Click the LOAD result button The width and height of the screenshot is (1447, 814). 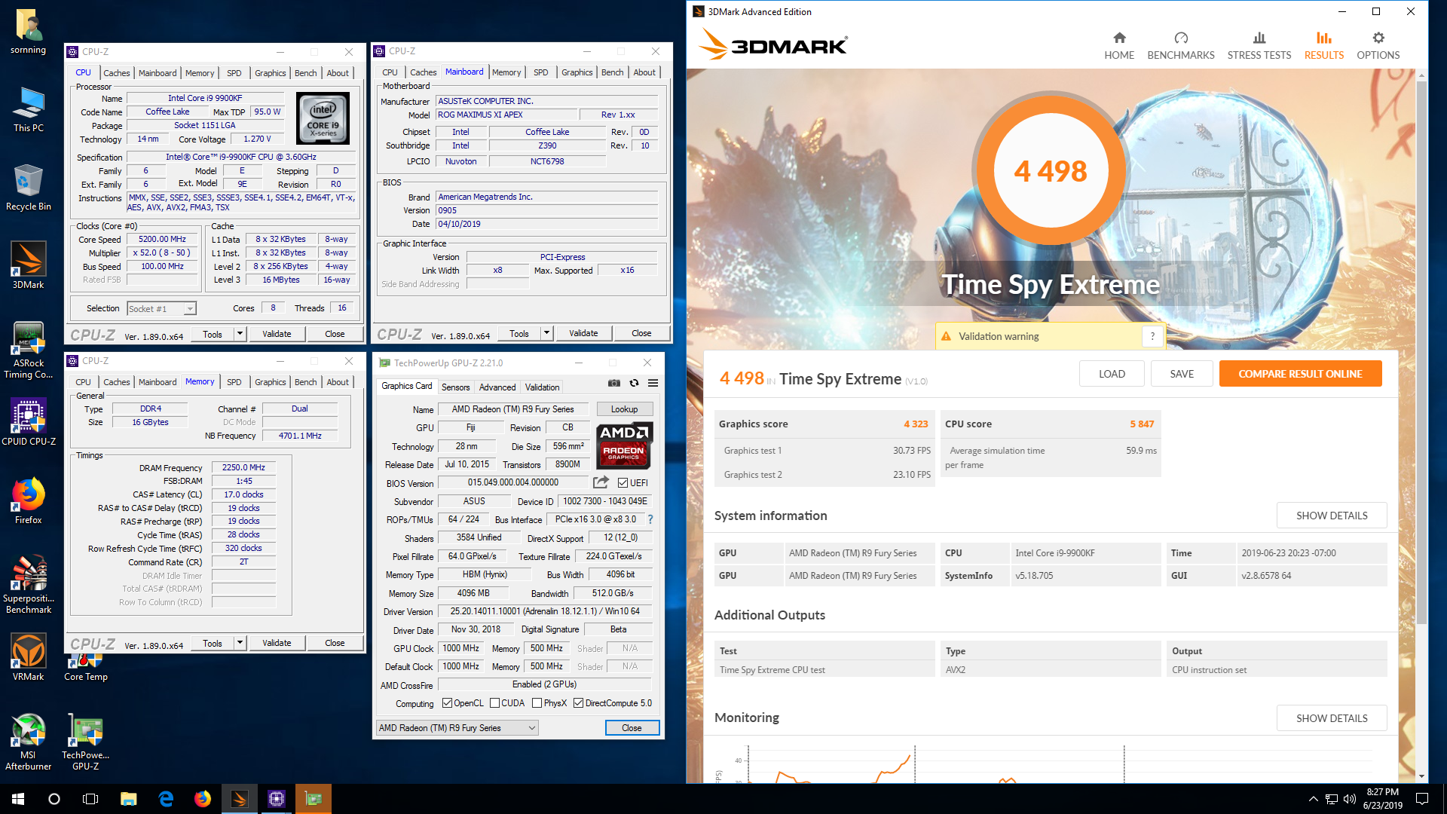pos(1112,374)
